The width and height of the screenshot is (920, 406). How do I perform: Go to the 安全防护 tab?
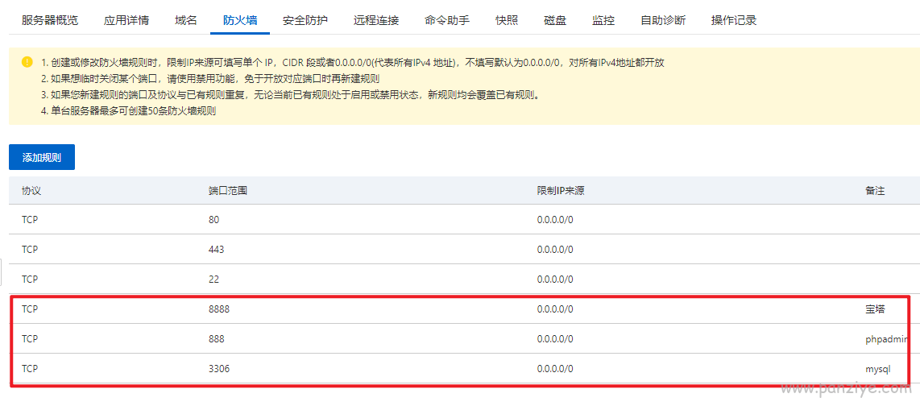[305, 20]
